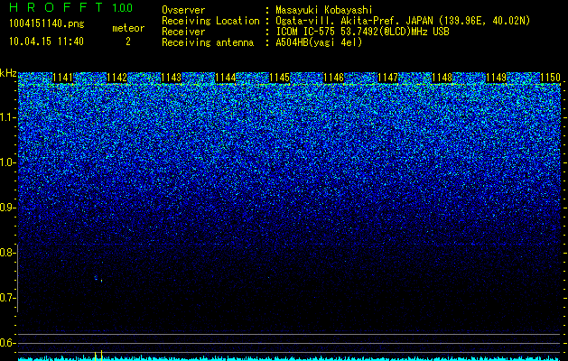Click the 0.8 frequency axis label
This screenshot has height=361, width=568.
(x=8, y=253)
